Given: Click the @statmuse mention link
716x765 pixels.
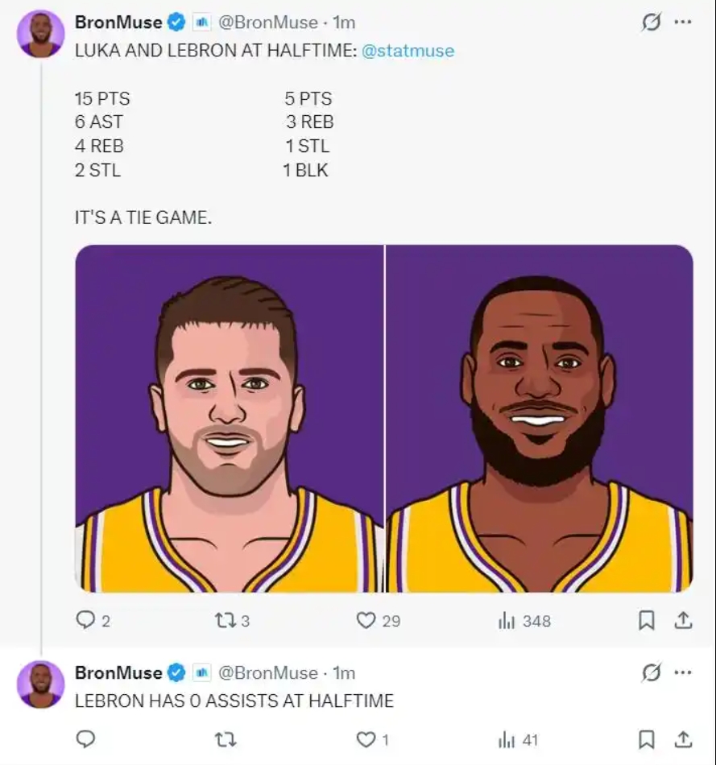Looking at the screenshot, I should coord(408,51).
